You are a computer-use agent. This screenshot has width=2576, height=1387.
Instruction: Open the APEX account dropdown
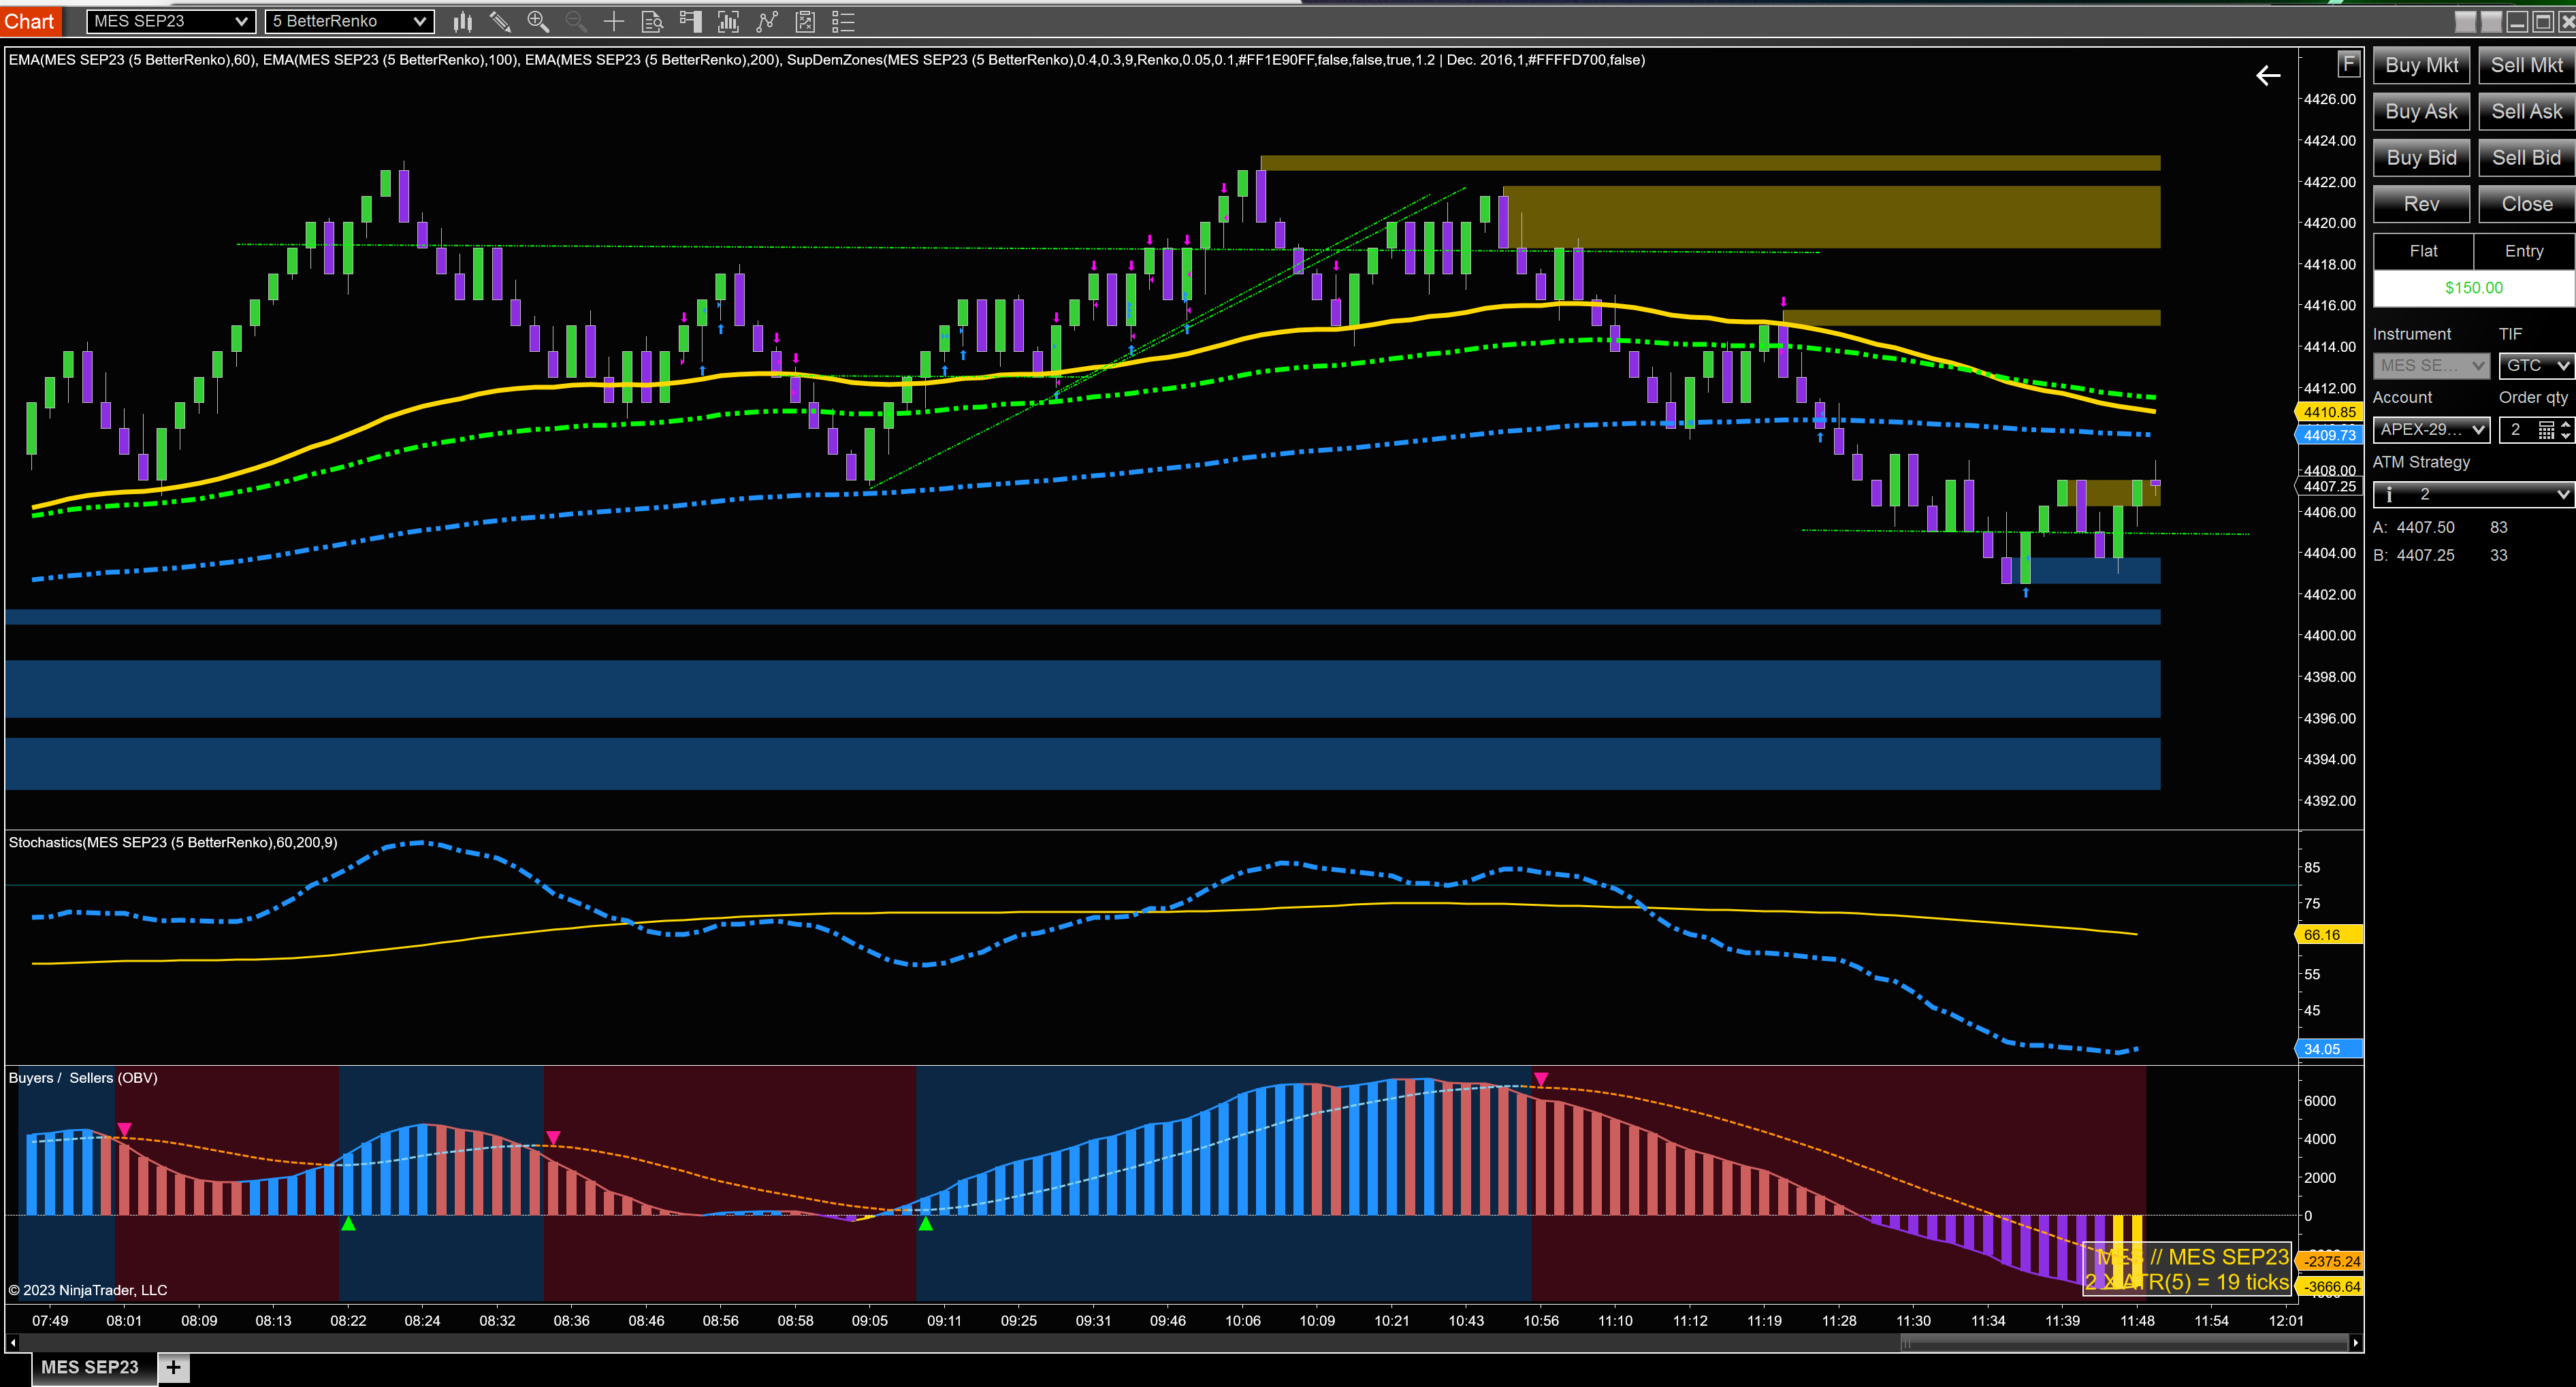click(x=2431, y=430)
